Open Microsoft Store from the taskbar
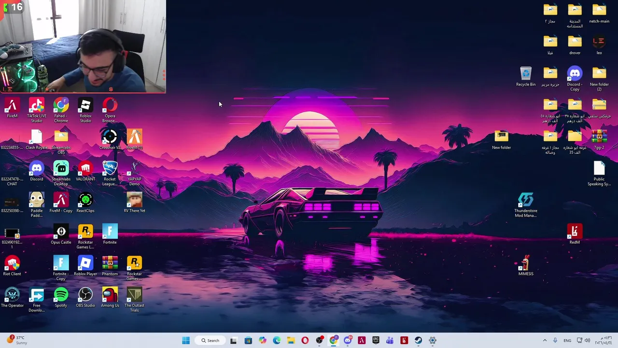The height and width of the screenshot is (348, 618). tap(248, 340)
